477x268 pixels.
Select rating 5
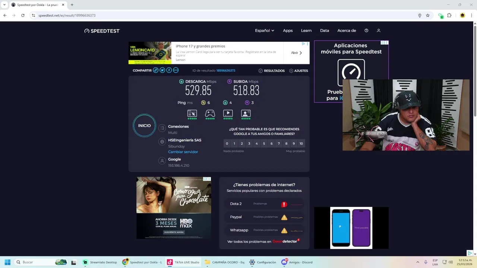pos(264,144)
